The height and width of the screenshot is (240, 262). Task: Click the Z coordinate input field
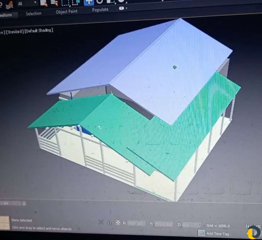(192, 225)
